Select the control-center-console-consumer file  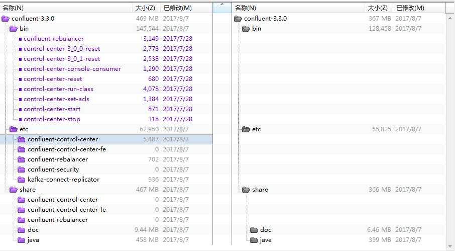coord(72,69)
